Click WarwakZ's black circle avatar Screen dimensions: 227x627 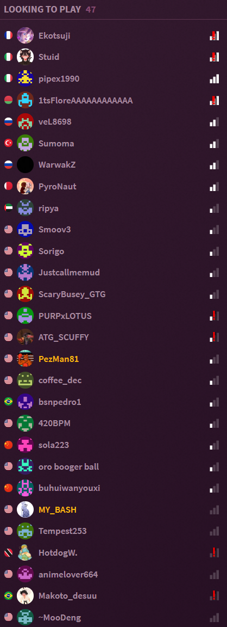coord(25,165)
